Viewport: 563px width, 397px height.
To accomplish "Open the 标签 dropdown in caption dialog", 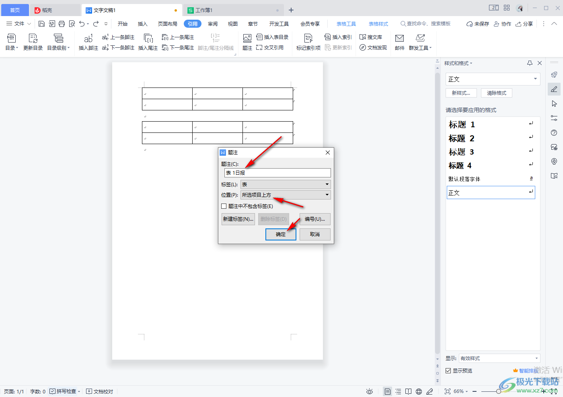I will coord(286,185).
